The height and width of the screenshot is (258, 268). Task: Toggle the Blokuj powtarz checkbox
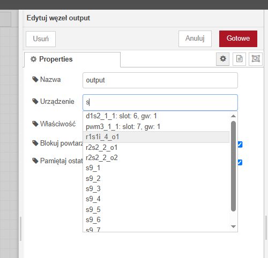(240, 145)
